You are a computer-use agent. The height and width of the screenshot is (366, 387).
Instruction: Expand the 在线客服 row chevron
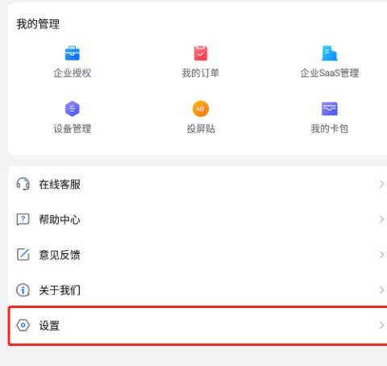point(381,184)
